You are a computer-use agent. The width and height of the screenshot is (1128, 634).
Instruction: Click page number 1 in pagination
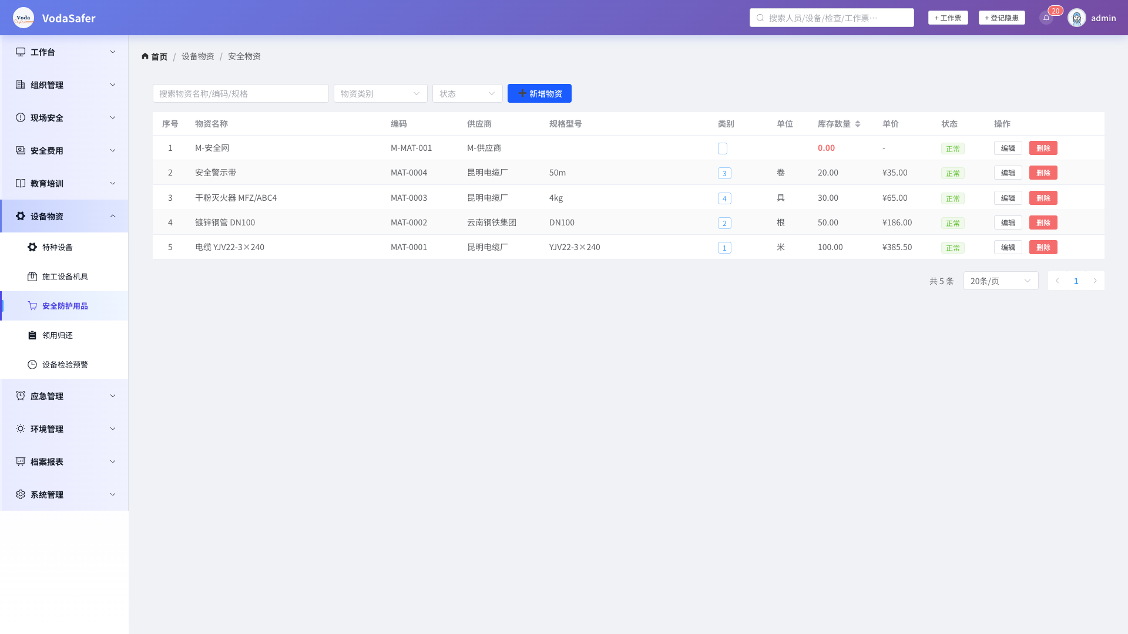click(x=1076, y=281)
